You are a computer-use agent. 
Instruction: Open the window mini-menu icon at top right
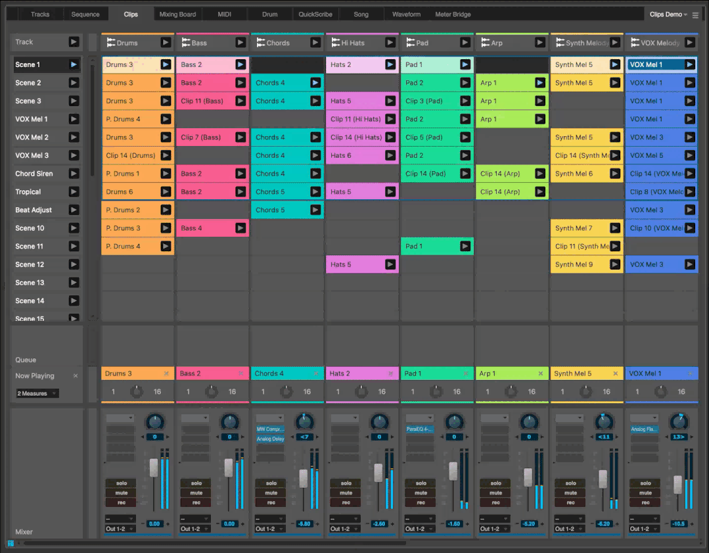(695, 15)
